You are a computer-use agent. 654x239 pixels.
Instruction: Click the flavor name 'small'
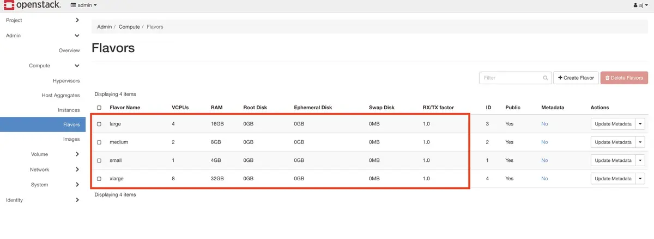pos(116,161)
